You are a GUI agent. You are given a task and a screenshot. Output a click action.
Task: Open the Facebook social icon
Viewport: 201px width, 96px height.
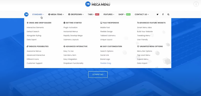[x=163, y=14]
